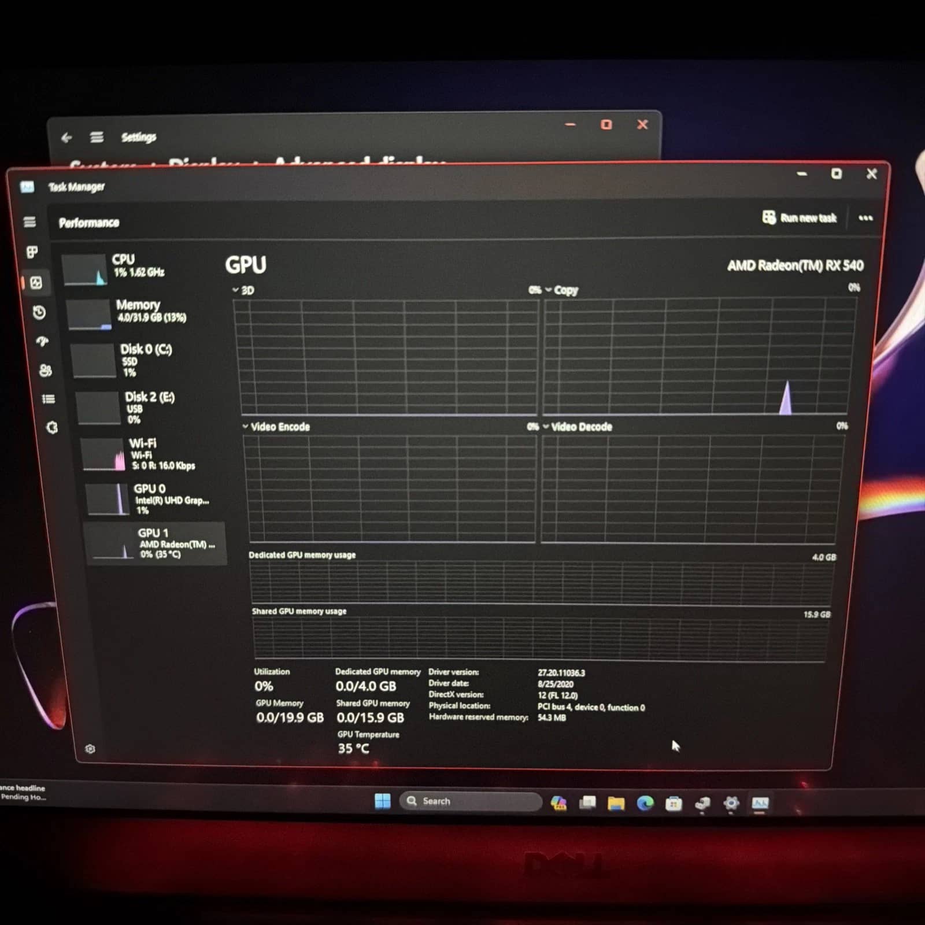925x925 pixels.
Task: Open File Explorer from the taskbar
Action: (616, 804)
